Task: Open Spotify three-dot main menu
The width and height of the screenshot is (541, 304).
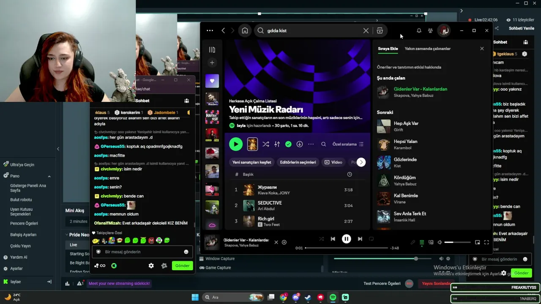Action: [210, 30]
